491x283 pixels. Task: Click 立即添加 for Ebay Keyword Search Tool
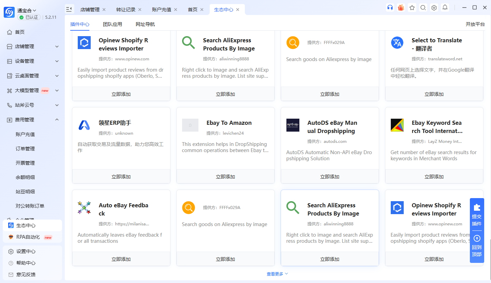click(x=434, y=177)
